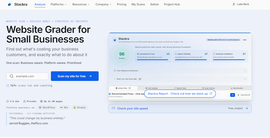Screen dimensions: 270x138
Task: Click the Stackra logo icon in report preview
Action: tap(115, 40)
